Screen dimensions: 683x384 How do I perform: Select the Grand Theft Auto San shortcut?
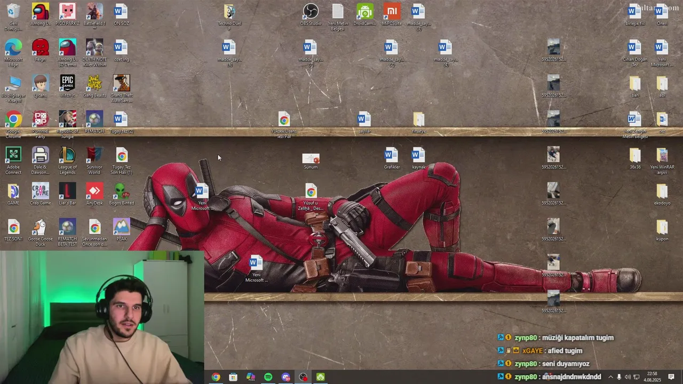pos(121,89)
